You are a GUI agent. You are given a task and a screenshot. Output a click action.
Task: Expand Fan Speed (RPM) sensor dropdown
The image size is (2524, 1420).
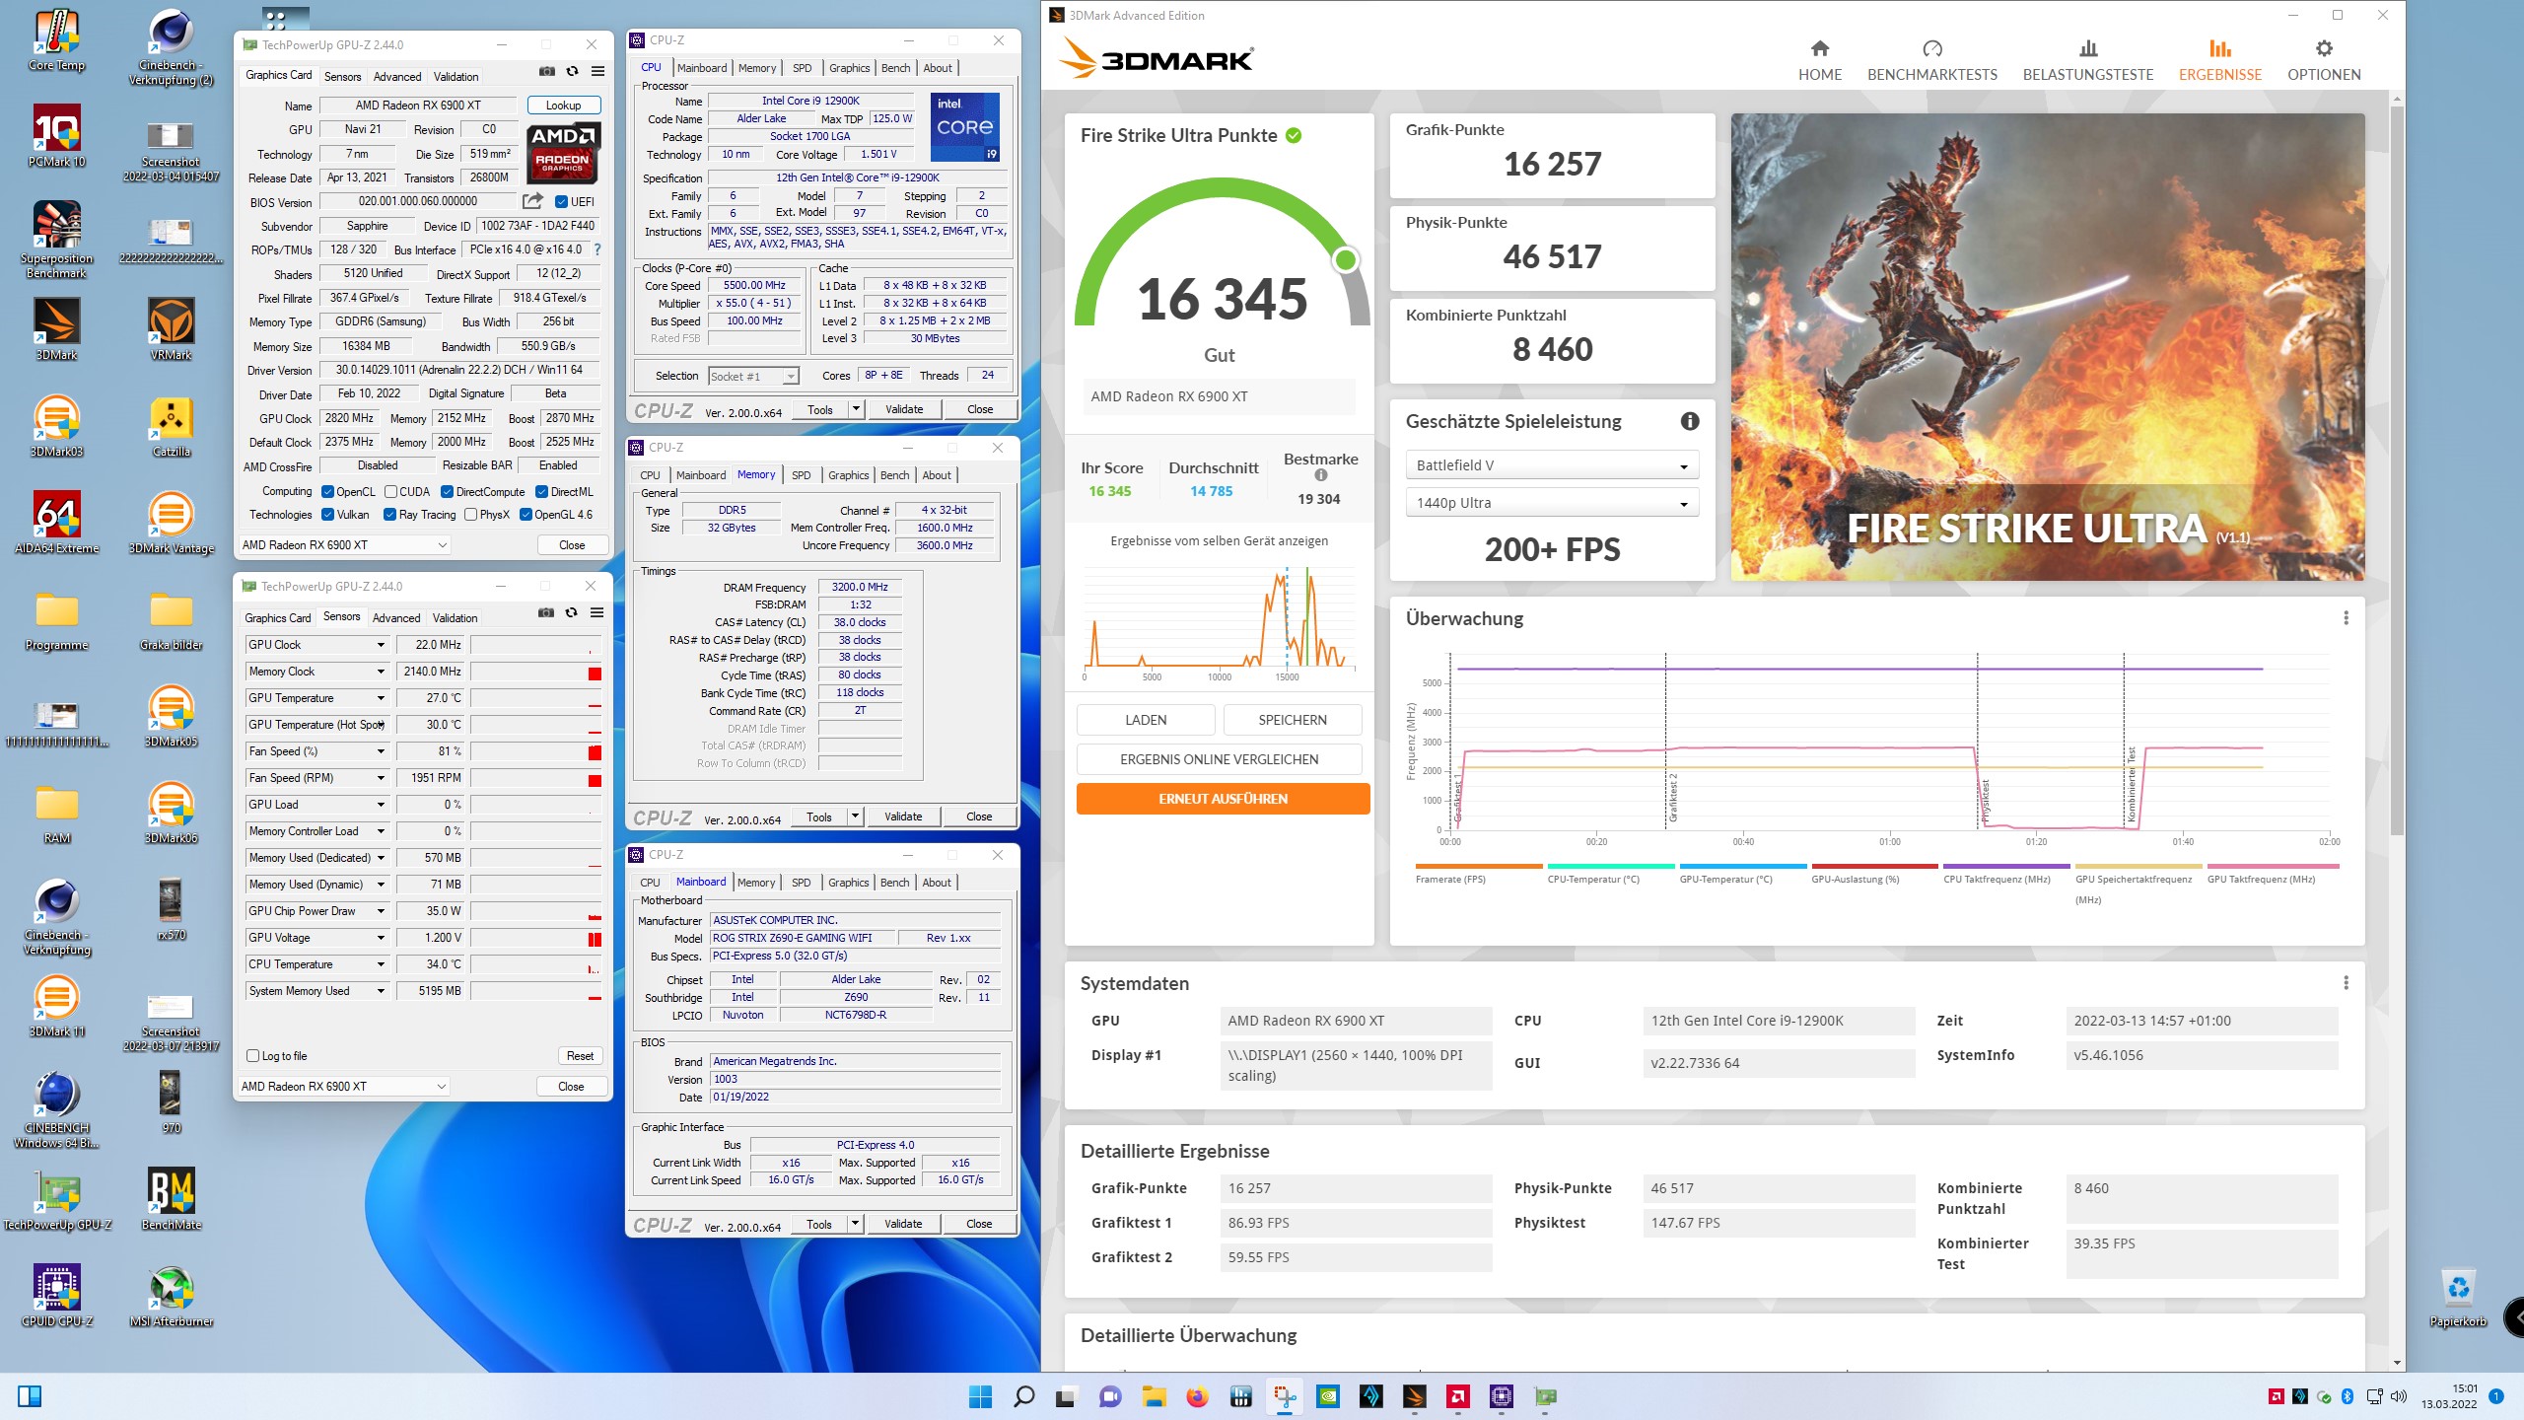click(x=381, y=778)
